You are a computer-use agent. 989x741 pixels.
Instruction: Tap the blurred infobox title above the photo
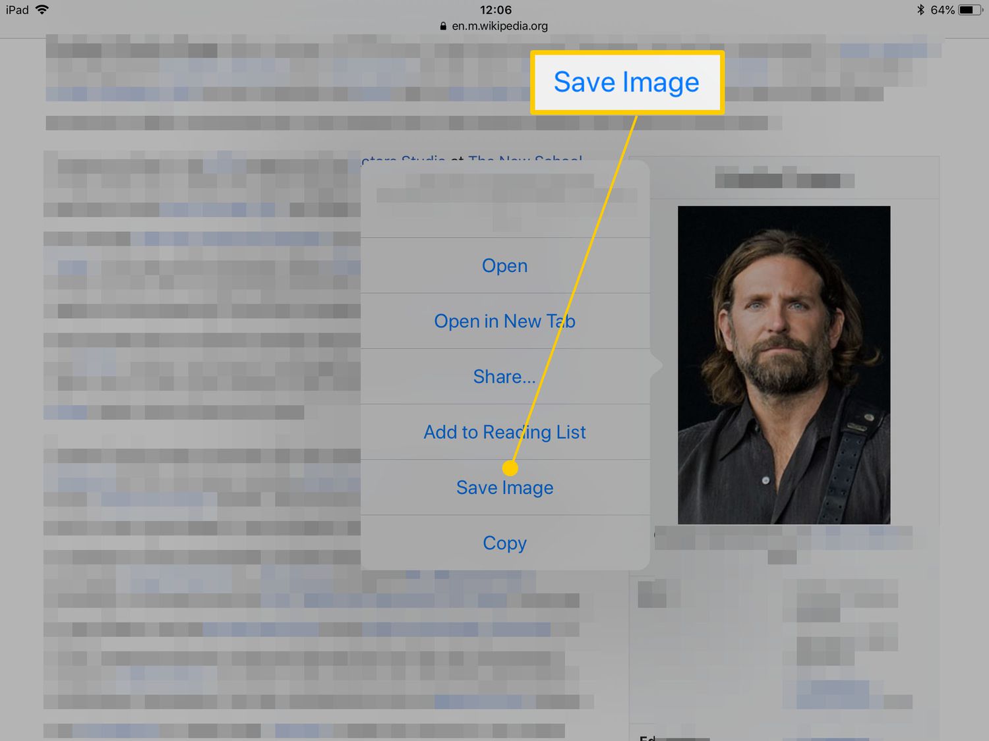coord(785,180)
